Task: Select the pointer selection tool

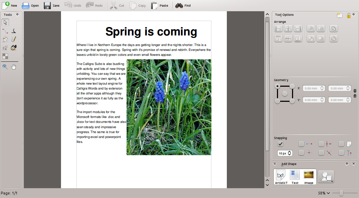Action: click(x=5, y=22)
